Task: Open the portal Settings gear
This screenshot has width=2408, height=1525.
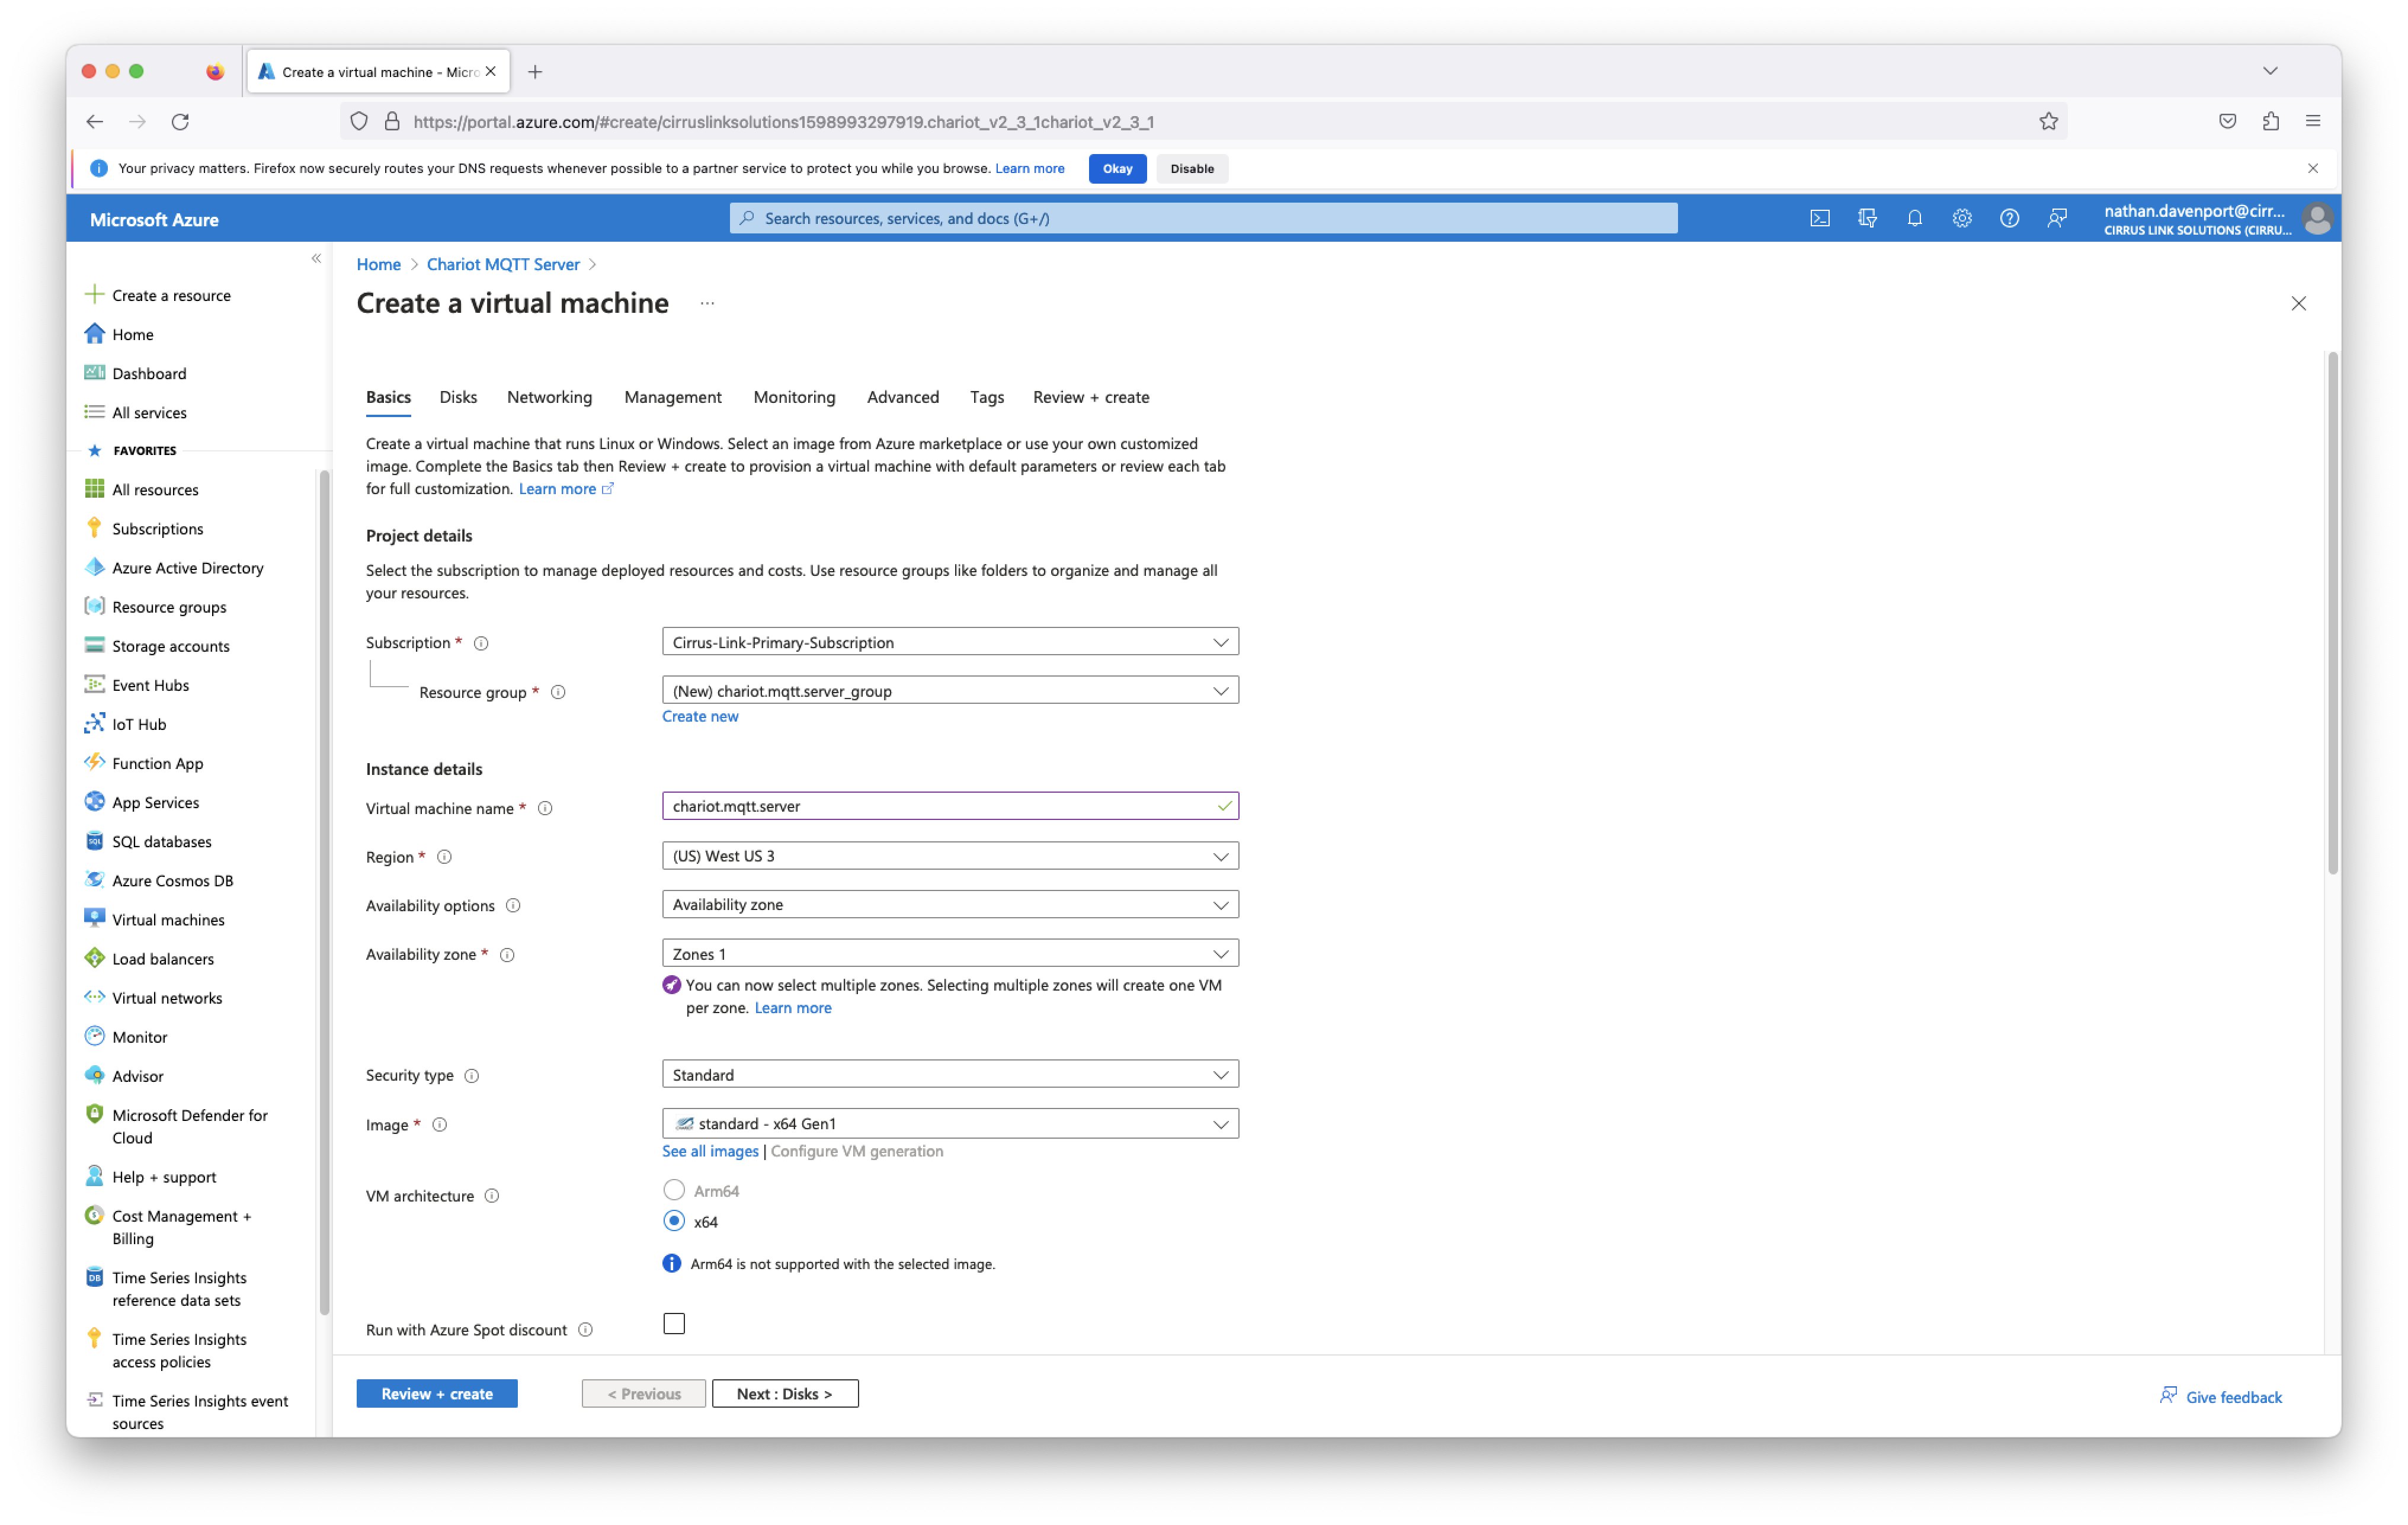Action: [1961, 218]
